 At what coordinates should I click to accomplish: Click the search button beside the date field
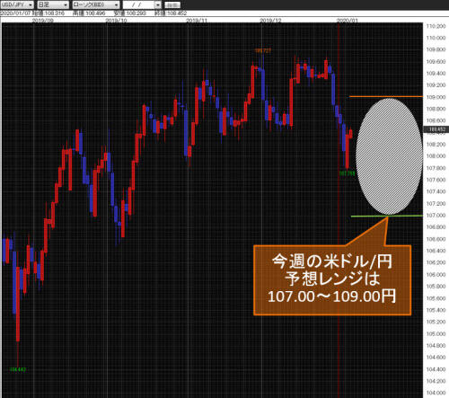point(172,5)
